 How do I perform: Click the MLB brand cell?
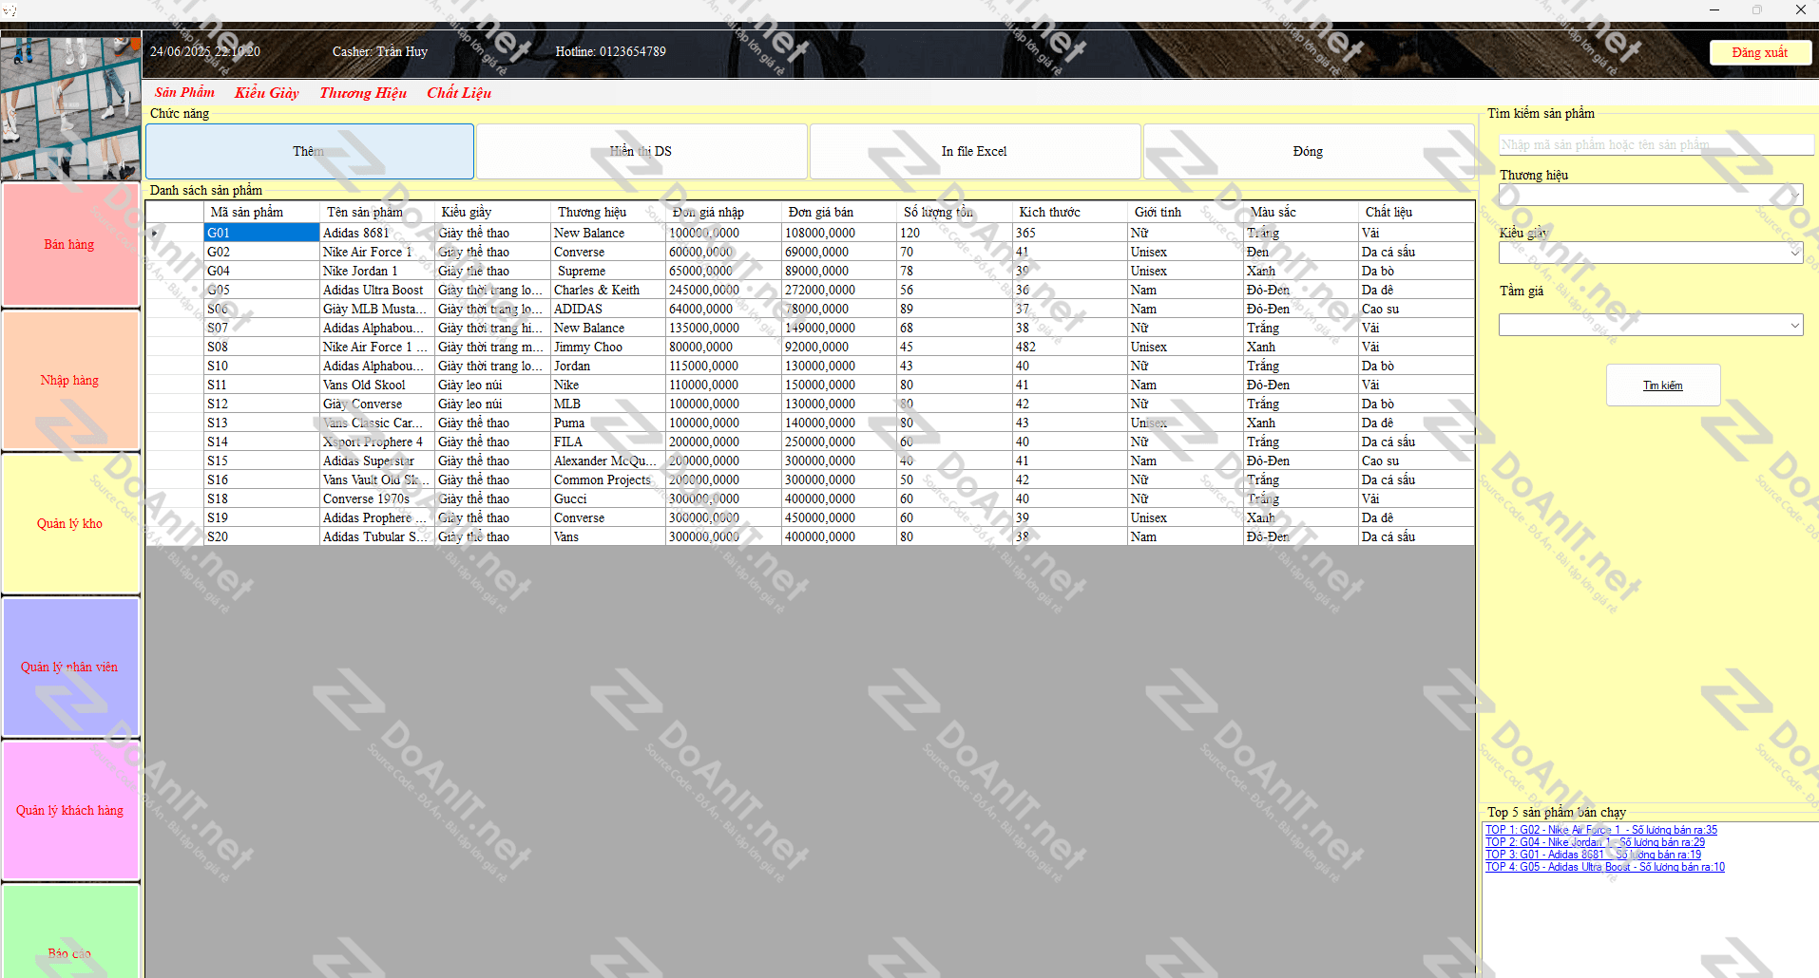[x=608, y=404]
